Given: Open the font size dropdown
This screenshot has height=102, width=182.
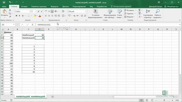Looking at the screenshot, I should [36, 11].
